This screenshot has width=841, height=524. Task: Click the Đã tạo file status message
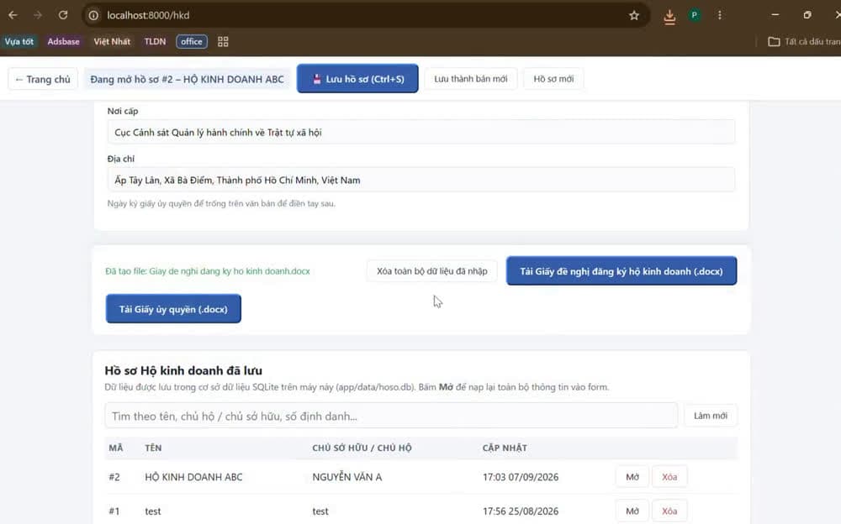208,271
